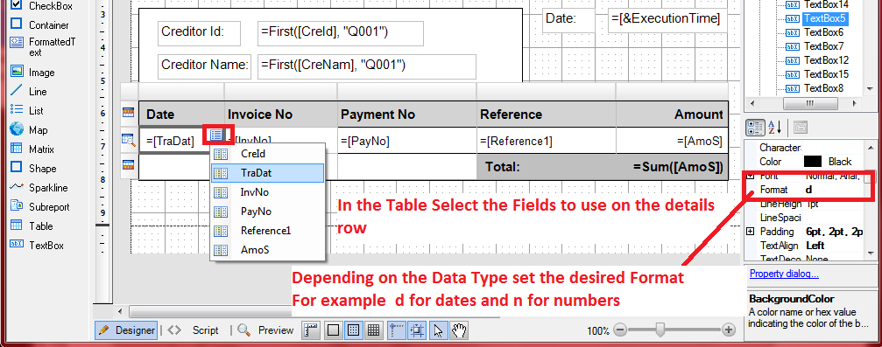Select TextBox7 in the tree
Viewport: 882px width, 347px height.
[823, 46]
